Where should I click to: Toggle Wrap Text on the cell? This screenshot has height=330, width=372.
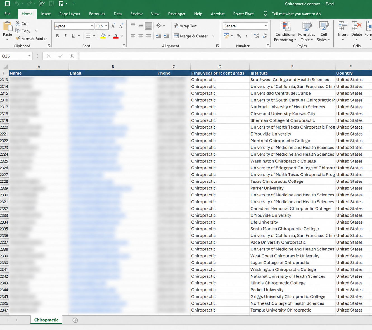coord(185,26)
